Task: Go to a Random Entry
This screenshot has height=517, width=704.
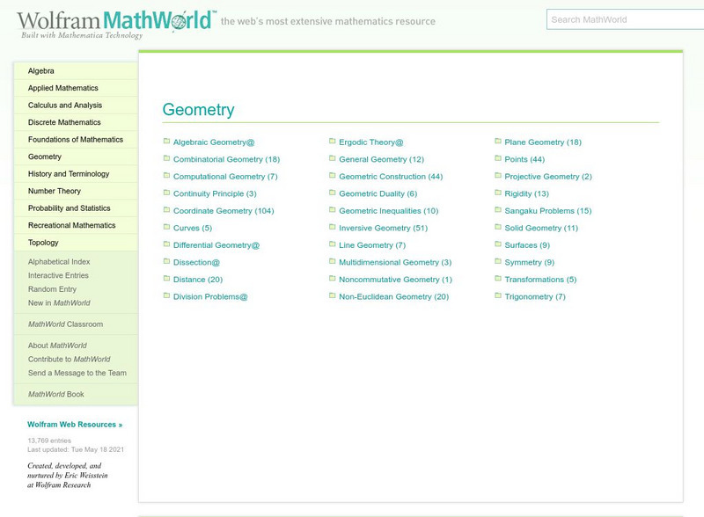Action: 52,289
